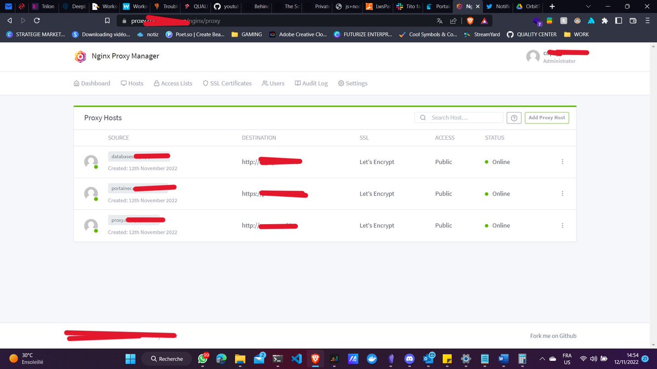The height and width of the screenshot is (369, 657).
Task: Click the DESTINATION column header
Action: [x=259, y=138]
